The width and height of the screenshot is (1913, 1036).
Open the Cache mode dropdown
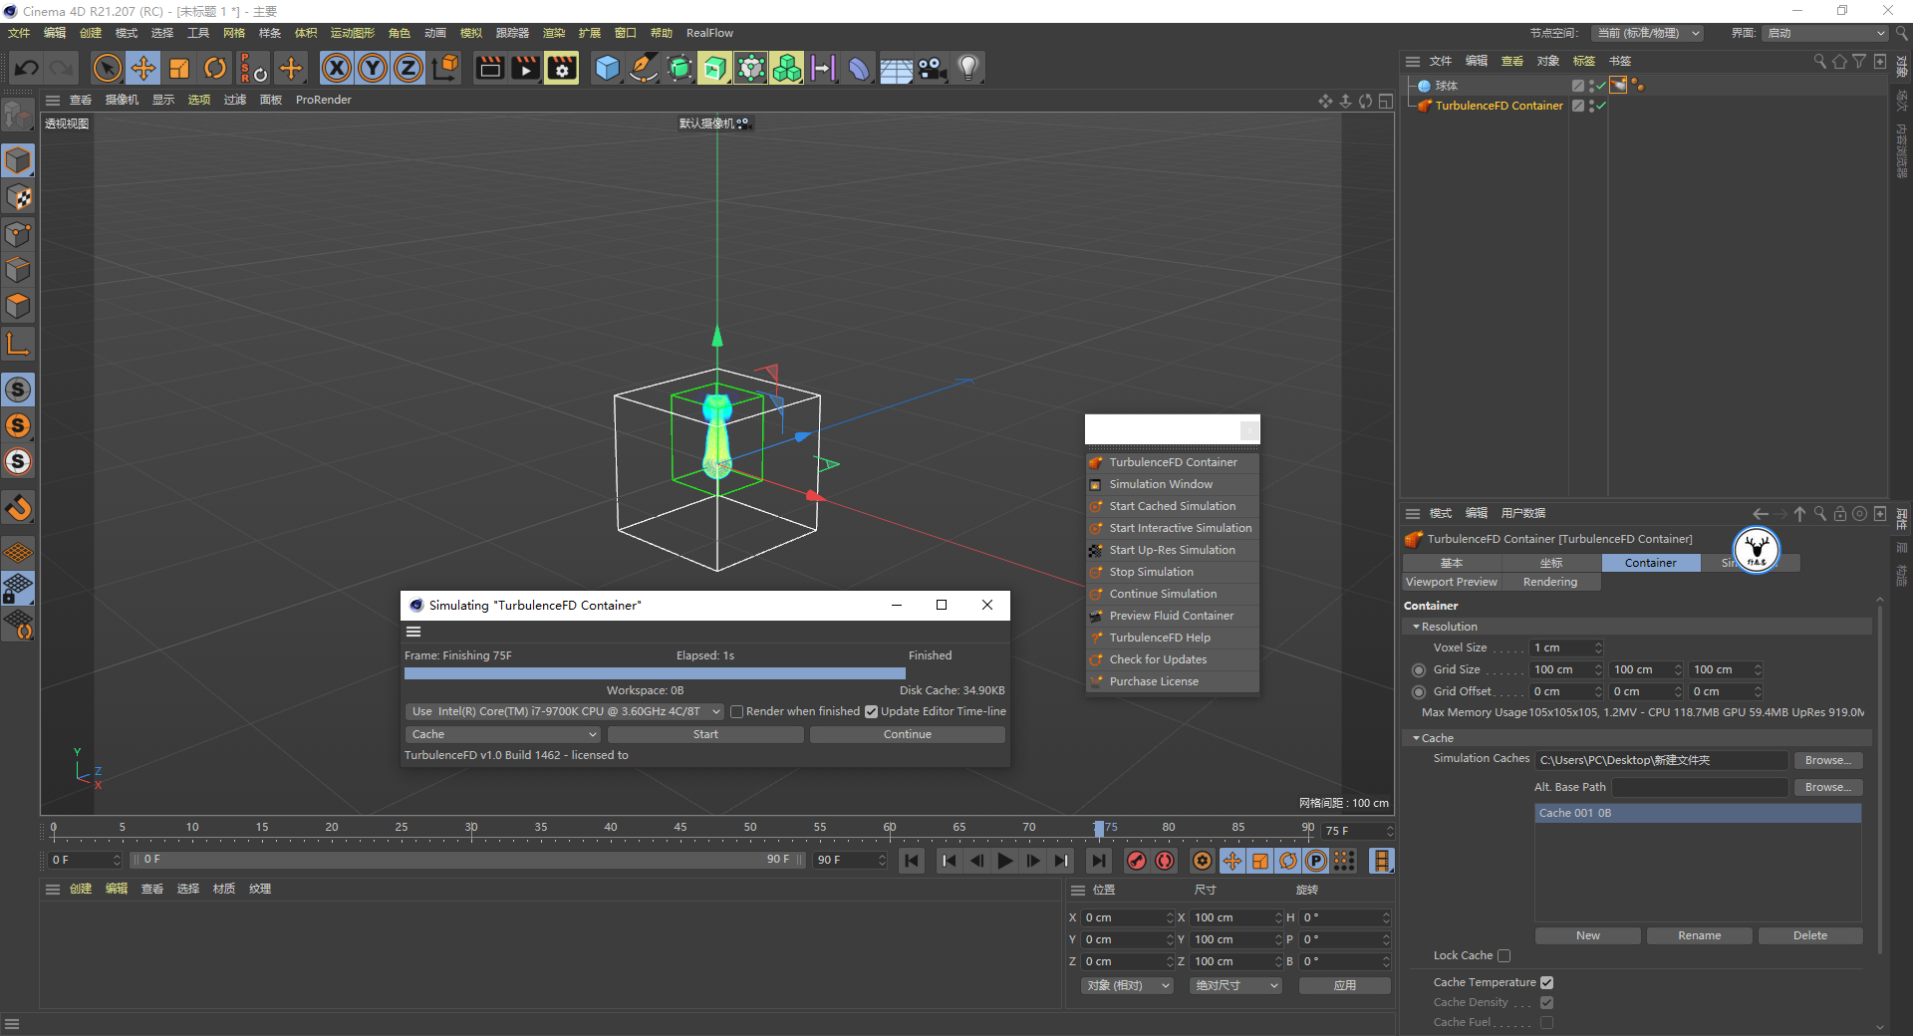tap(502, 734)
